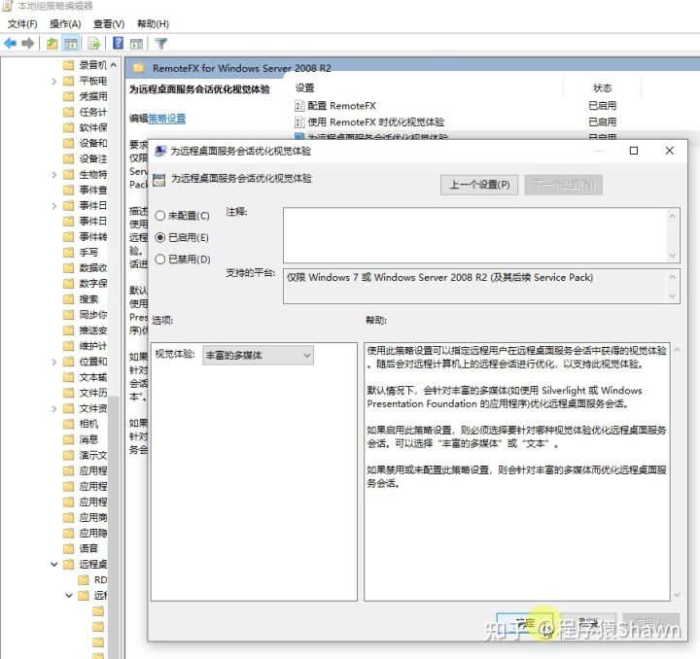Click the Back arrow toolbar icon
The height and width of the screenshot is (659, 700).
click(10, 44)
